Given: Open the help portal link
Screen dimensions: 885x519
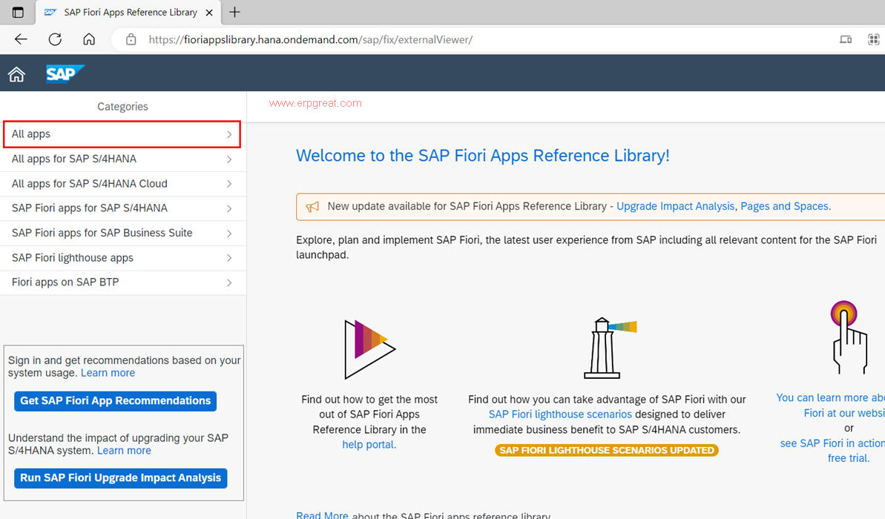Looking at the screenshot, I should [369, 445].
